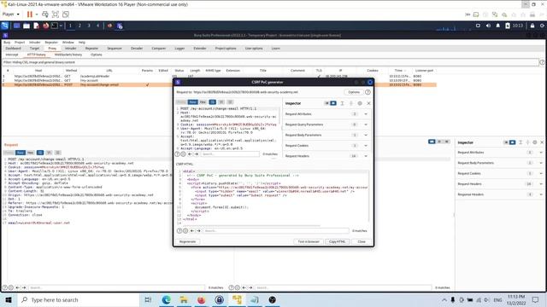
Task: Switch to the Decoder tab
Action: (x=137, y=49)
